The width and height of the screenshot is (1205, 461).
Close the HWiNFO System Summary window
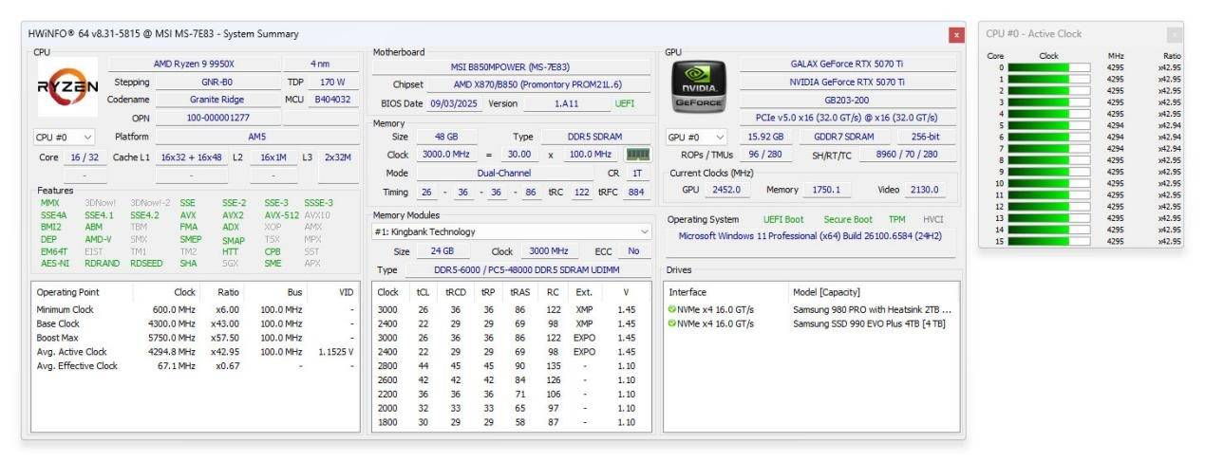pos(955,34)
